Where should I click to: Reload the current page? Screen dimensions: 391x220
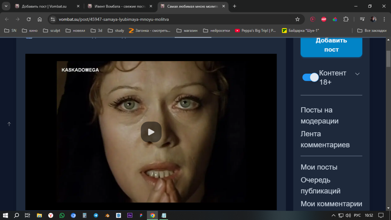click(x=29, y=19)
